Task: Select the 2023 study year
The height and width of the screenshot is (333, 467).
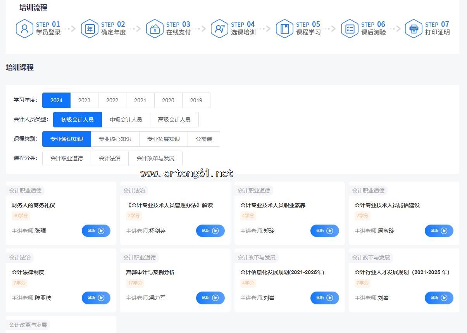Action: pyautogui.click(x=84, y=100)
